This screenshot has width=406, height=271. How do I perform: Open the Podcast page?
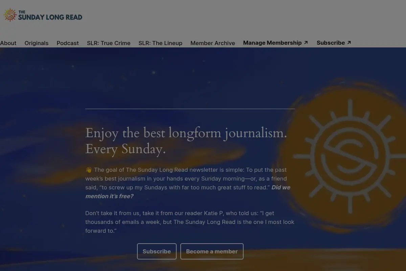(x=68, y=43)
